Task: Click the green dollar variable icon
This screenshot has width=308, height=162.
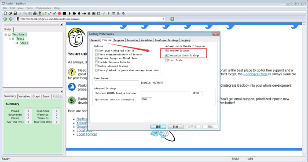Action: pos(108,13)
